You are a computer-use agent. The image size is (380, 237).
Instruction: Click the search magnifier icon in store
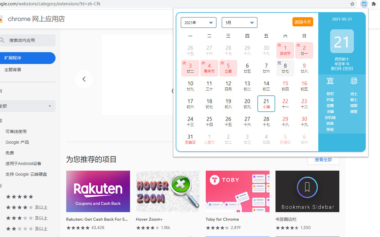pos(2,40)
